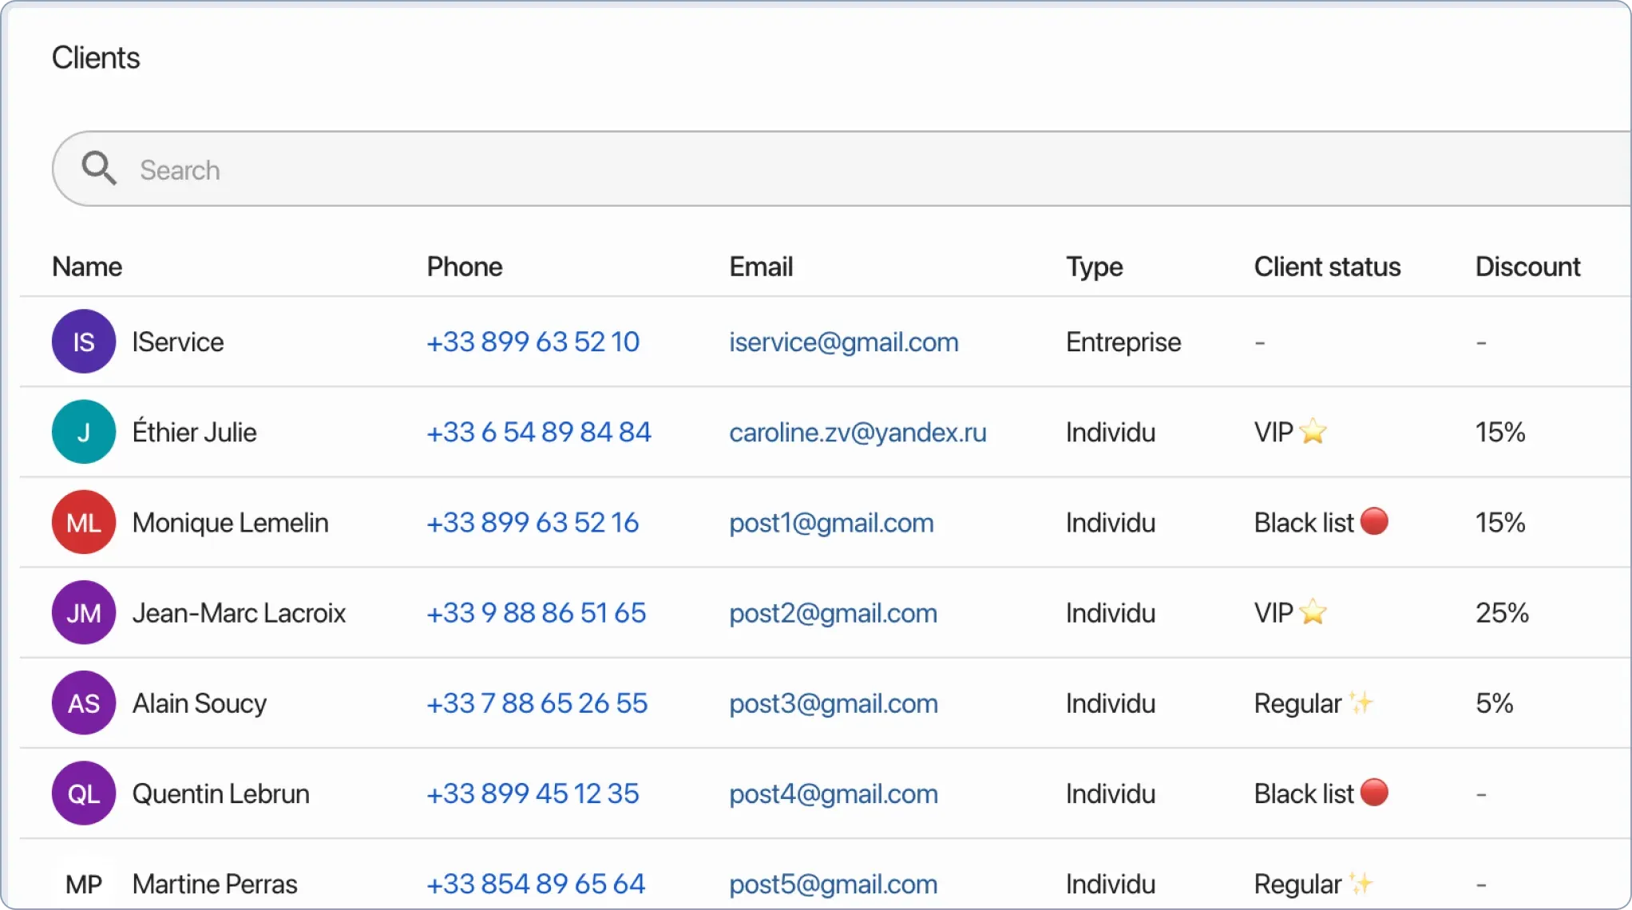The width and height of the screenshot is (1632, 910).
Task: Open the Client status column header
Action: pos(1326,266)
